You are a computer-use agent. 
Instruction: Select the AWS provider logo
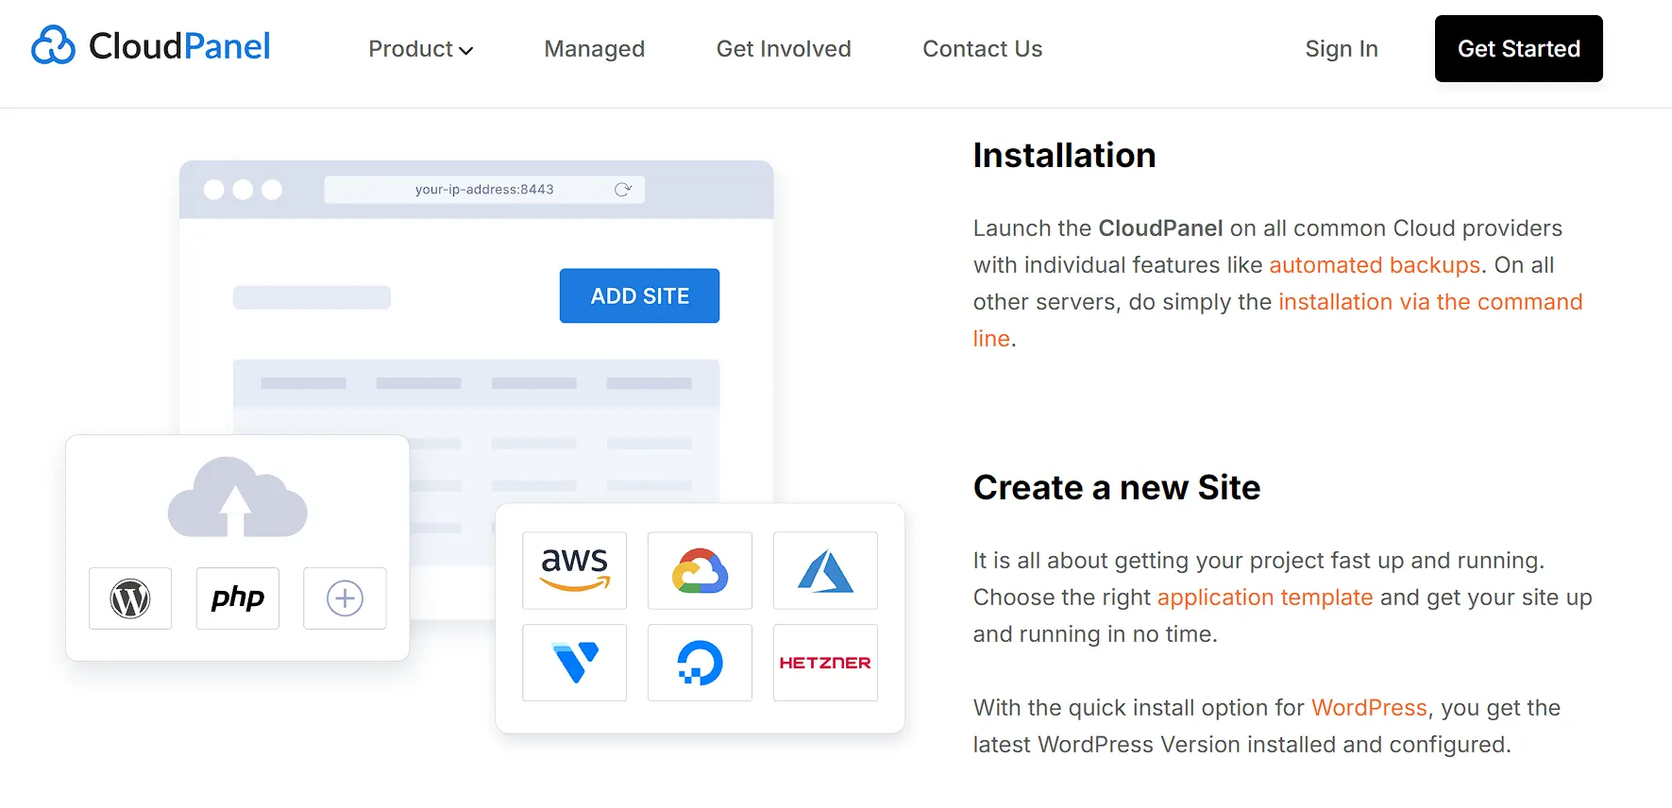[574, 570]
